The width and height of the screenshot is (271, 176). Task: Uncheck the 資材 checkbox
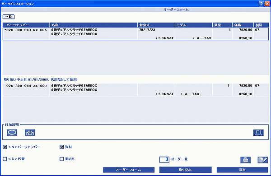pyautogui.click(x=62, y=147)
